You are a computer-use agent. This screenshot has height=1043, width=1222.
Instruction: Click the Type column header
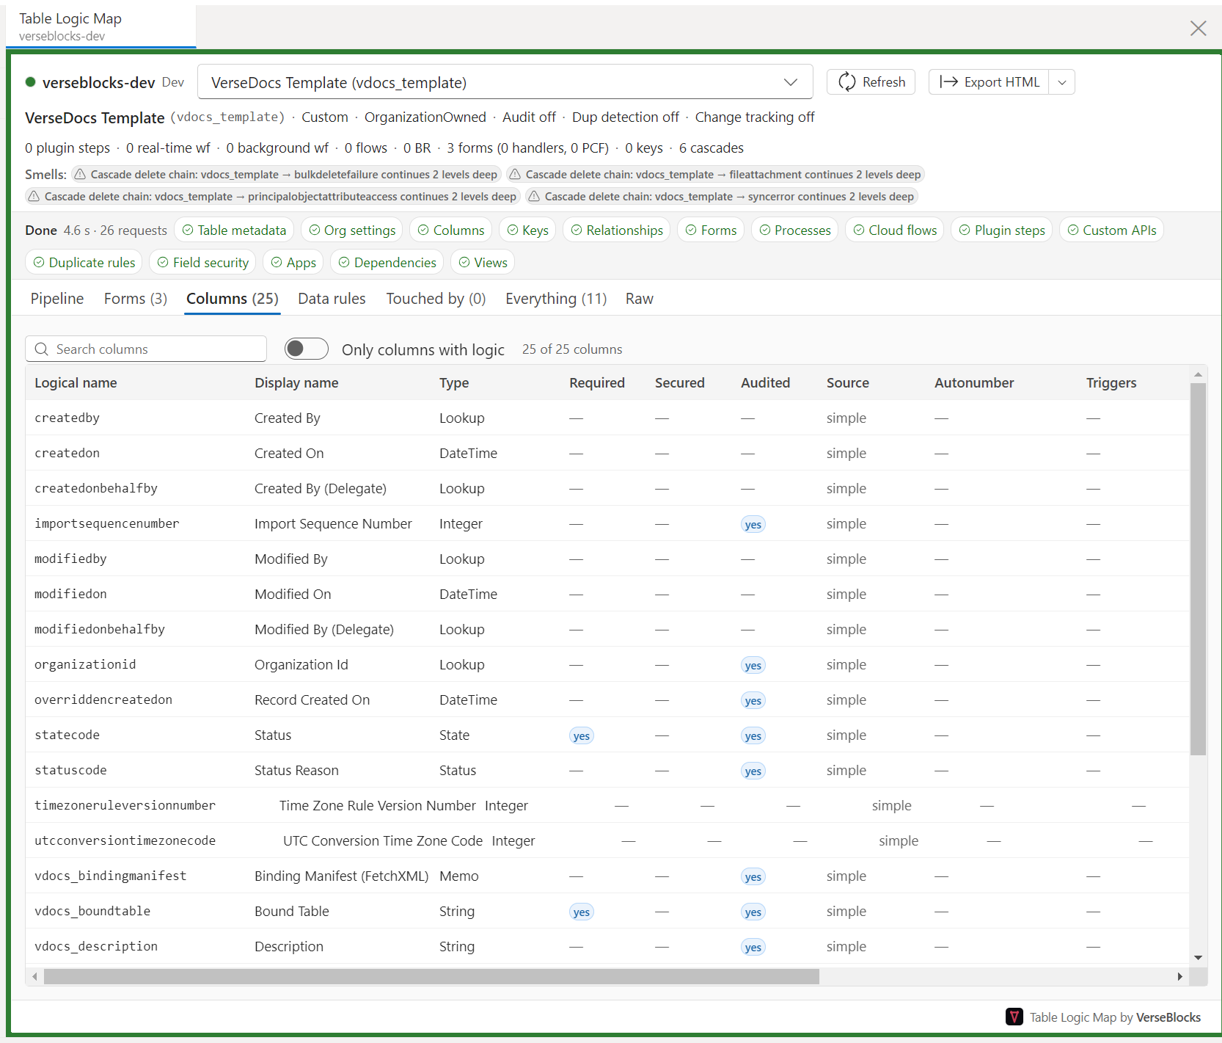click(x=454, y=382)
